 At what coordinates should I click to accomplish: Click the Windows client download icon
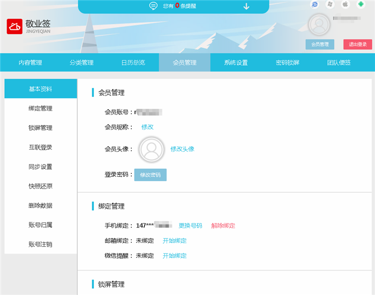point(331,4)
